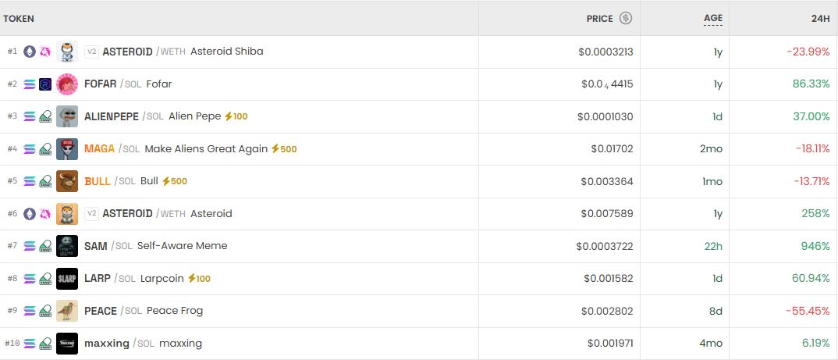Click the PumpSwap icon in ALIENPEPE row
838x360 pixels.
[x=45, y=116]
